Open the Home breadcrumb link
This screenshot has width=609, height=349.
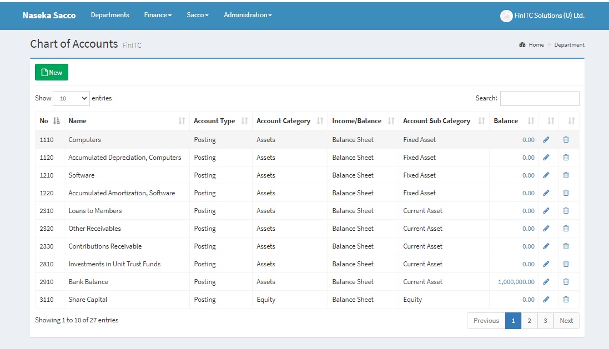pos(536,45)
